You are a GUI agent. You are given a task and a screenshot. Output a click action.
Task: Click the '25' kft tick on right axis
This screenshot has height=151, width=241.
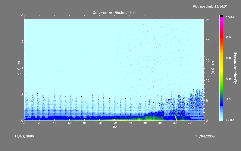tap(208, 20)
